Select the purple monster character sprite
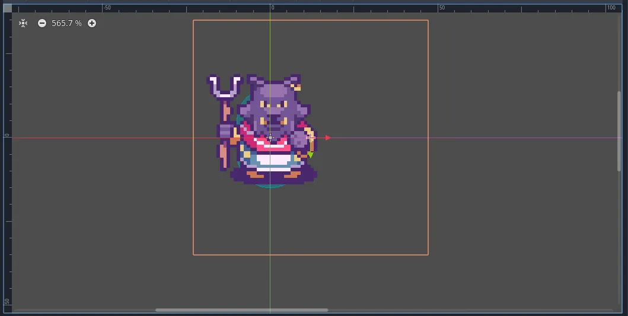Image resolution: width=628 pixels, height=316 pixels. 262,129
